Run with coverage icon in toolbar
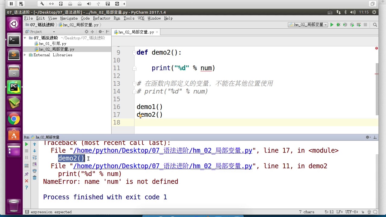The image size is (386, 217). click(x=345, y=25)
